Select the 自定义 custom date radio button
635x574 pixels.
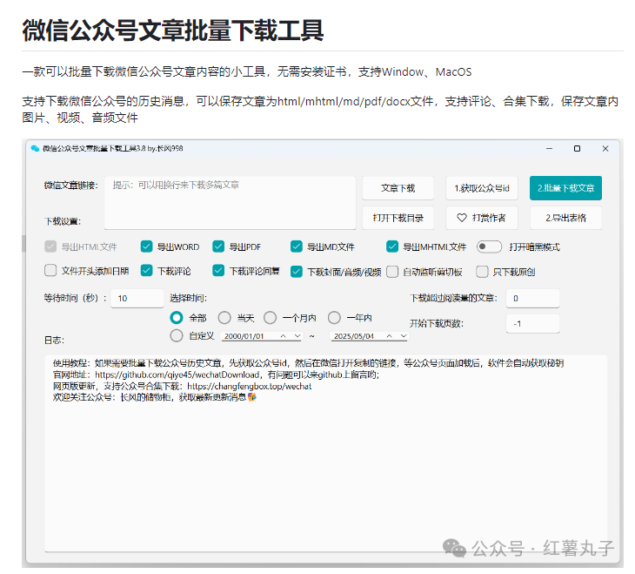point(177,335)
